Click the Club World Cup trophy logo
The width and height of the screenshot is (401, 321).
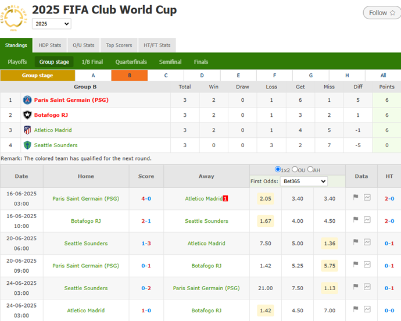point(13,17)
